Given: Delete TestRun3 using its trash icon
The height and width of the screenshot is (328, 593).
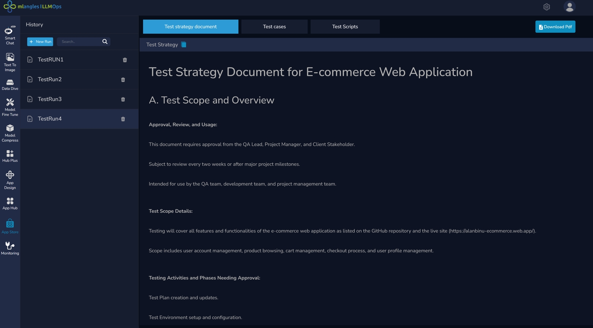Looking at the screenshot, I should (123, 100).
